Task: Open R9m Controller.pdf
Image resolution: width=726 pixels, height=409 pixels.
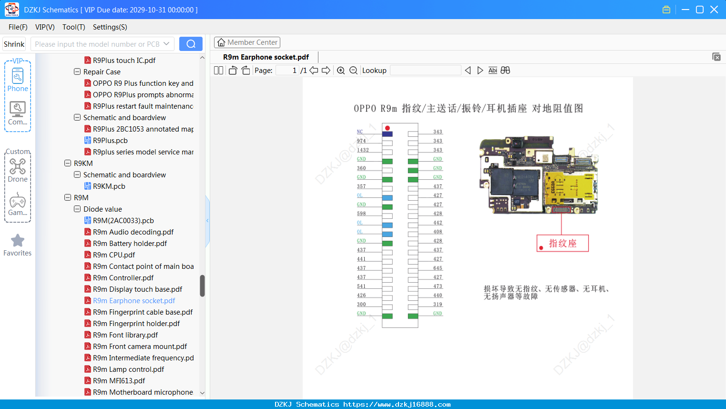Action: point(123,278)
